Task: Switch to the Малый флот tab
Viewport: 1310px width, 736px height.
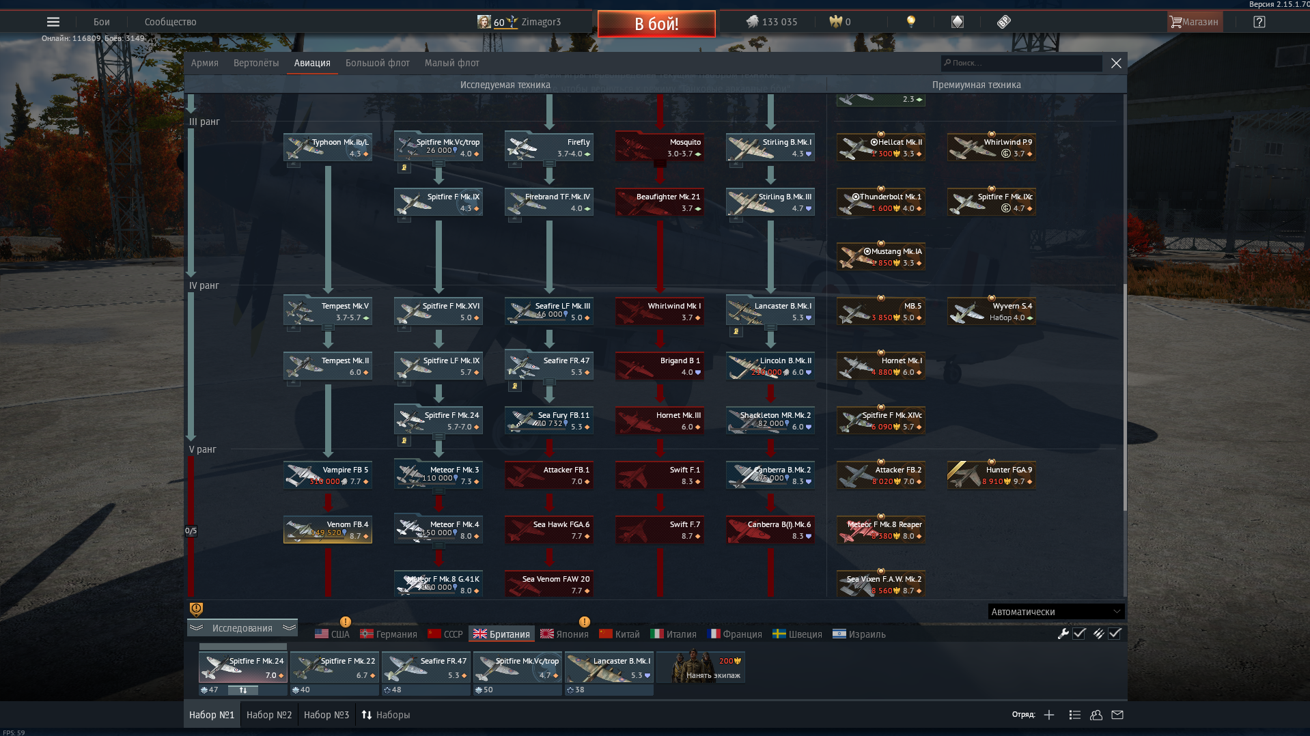Action: [x=452, y=63]
